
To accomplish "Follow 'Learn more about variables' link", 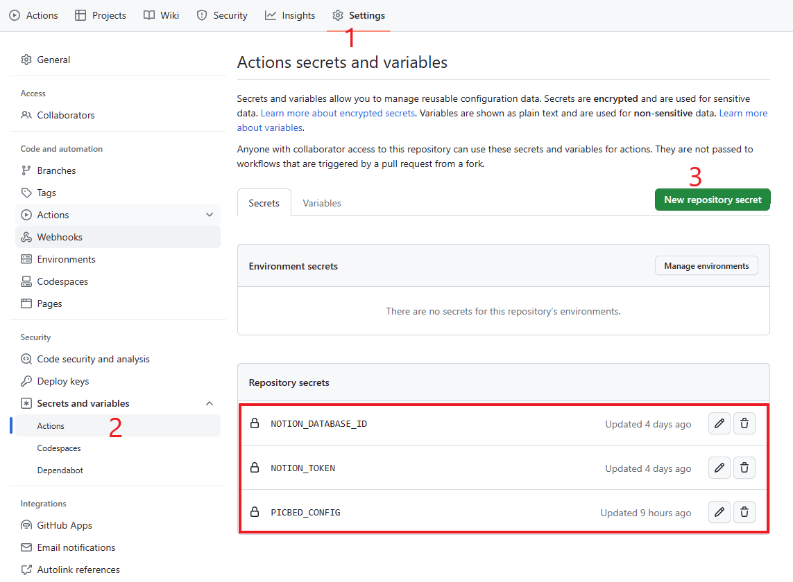I will [x=743, y=113].
